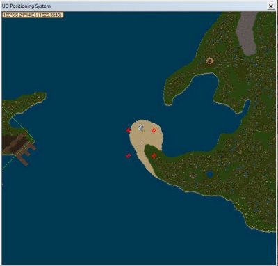Click open ocean in the bottom-left of the map
Screen dimensions: 278x266
click(x=58, y=221)
